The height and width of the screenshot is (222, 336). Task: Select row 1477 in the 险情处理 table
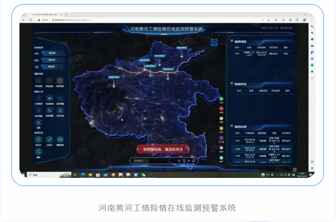pos(263,141)
